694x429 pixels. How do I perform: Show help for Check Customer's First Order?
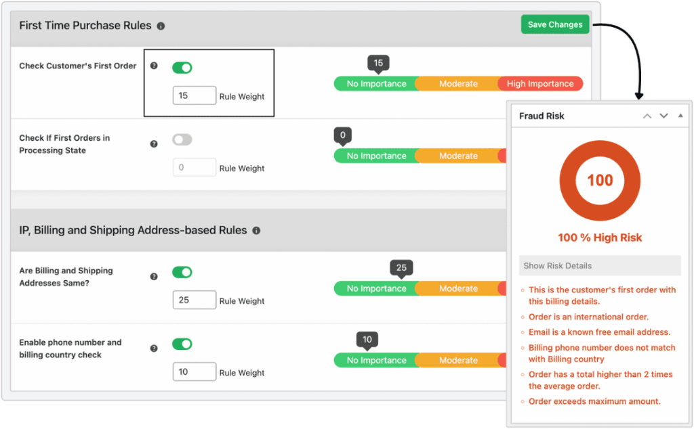tap(154, 66)
